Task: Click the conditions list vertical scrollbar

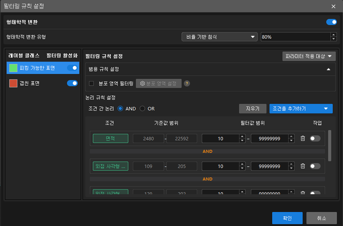Action: 330,146
